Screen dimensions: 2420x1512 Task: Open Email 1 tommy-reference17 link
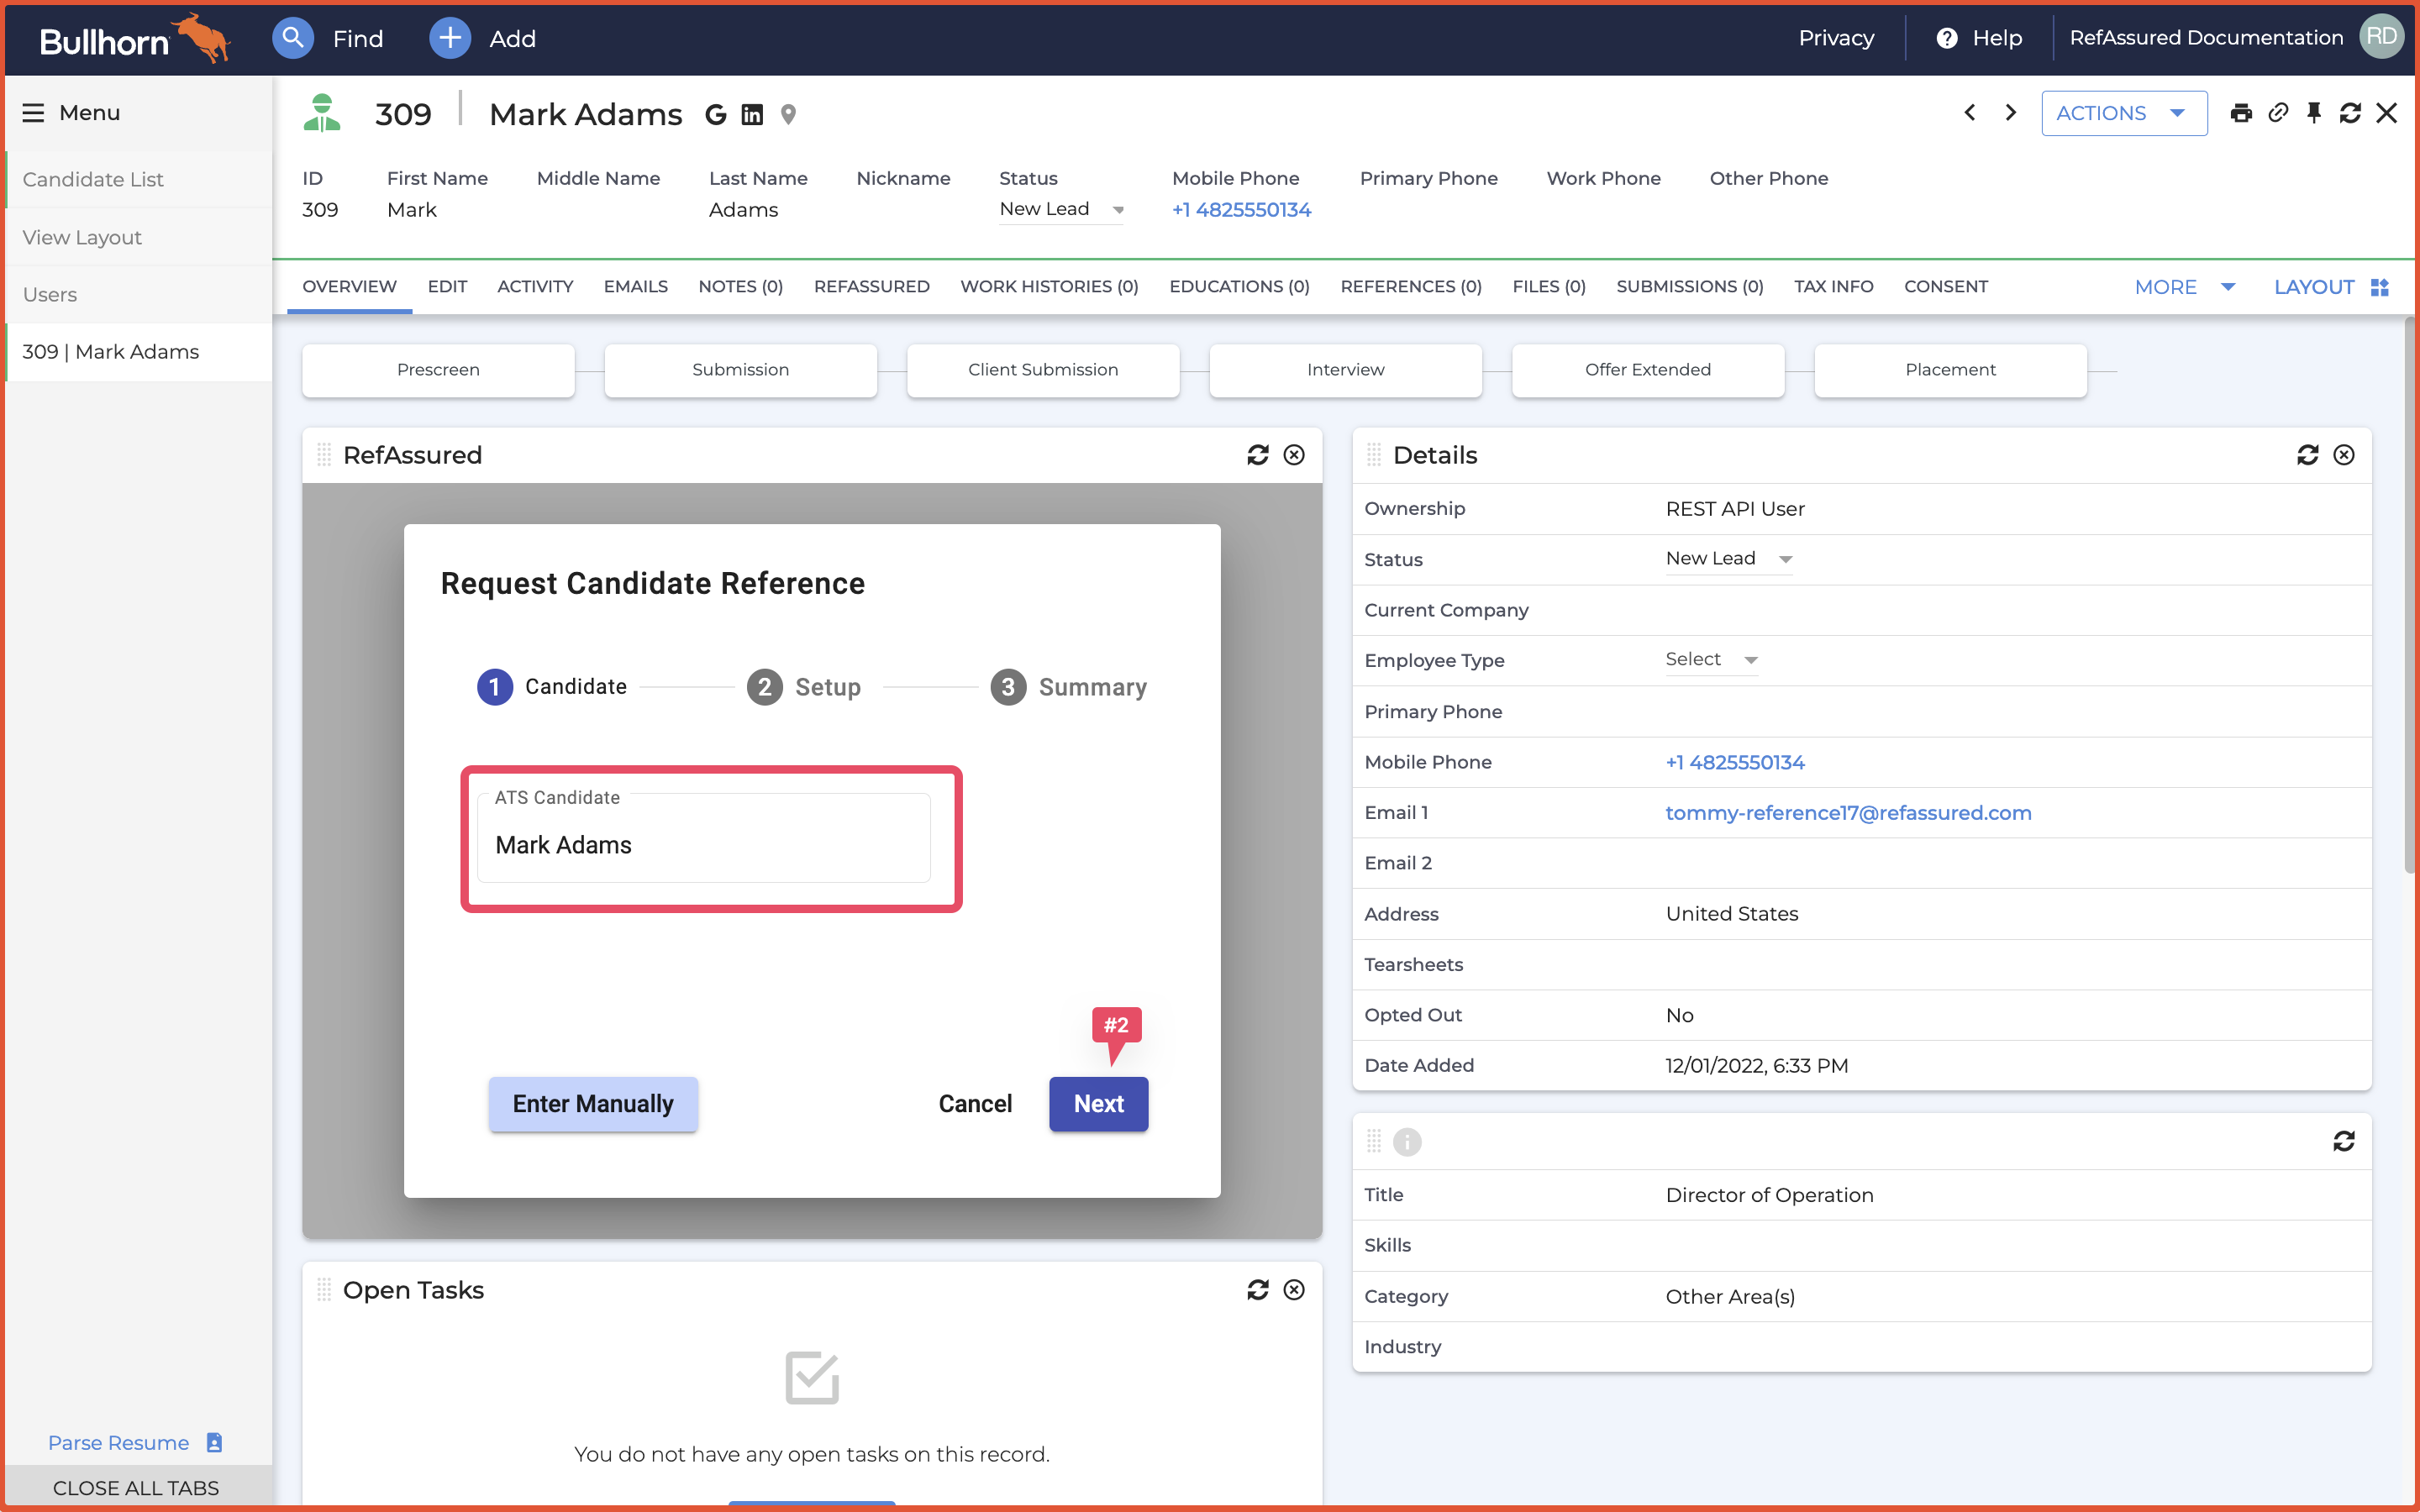click(x=1848, y=813)
